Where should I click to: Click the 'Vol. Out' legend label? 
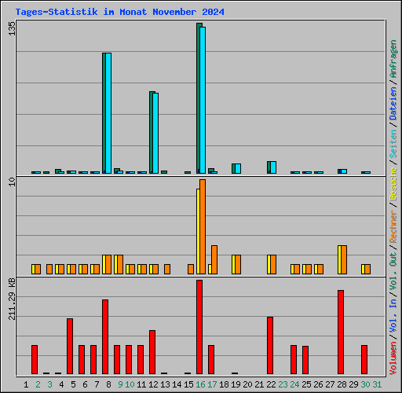393,271
